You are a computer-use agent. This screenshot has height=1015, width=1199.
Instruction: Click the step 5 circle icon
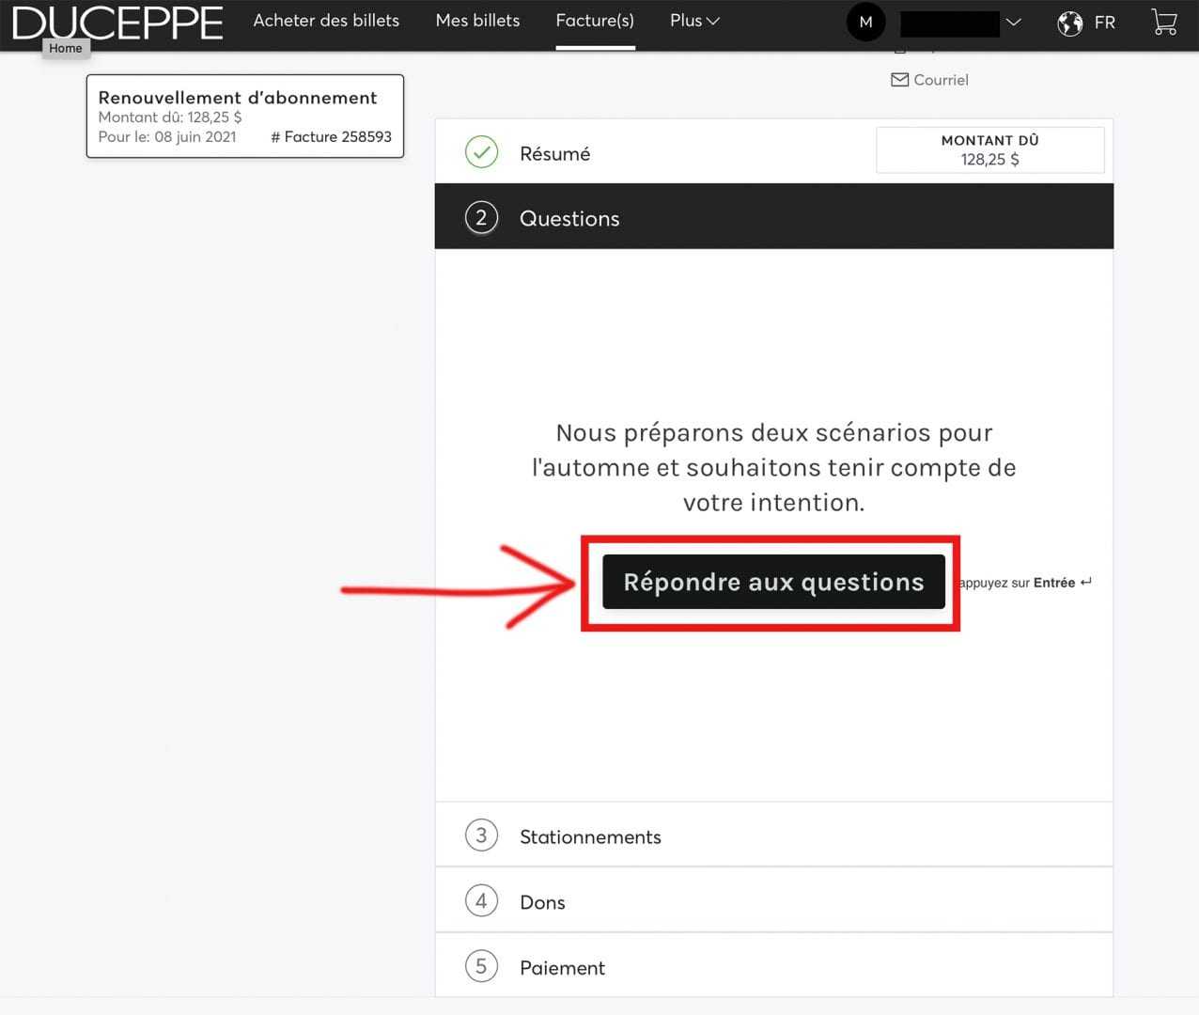point(481,966)
